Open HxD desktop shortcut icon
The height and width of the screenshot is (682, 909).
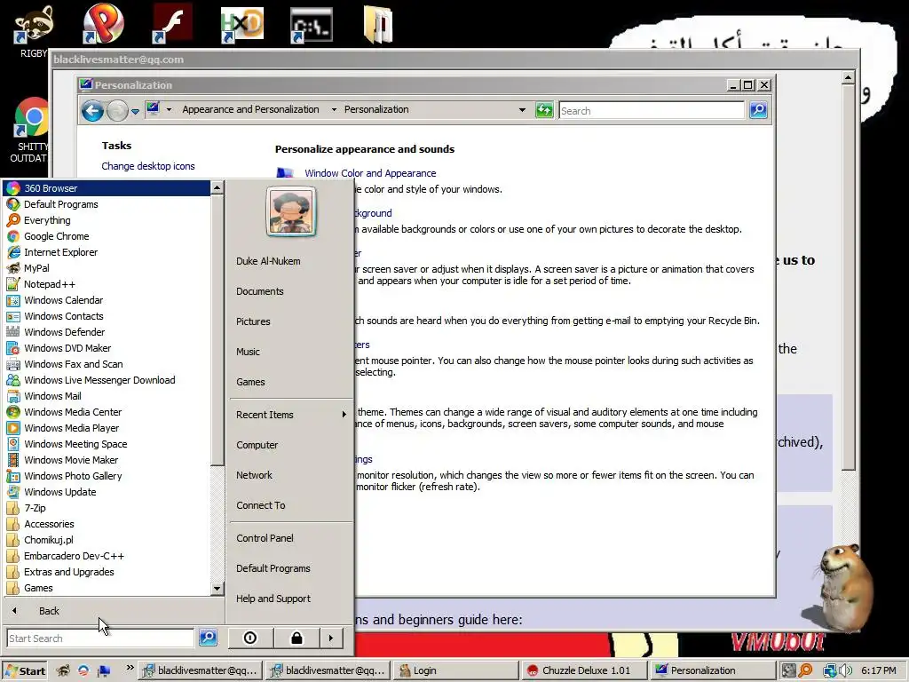[242, 25]
